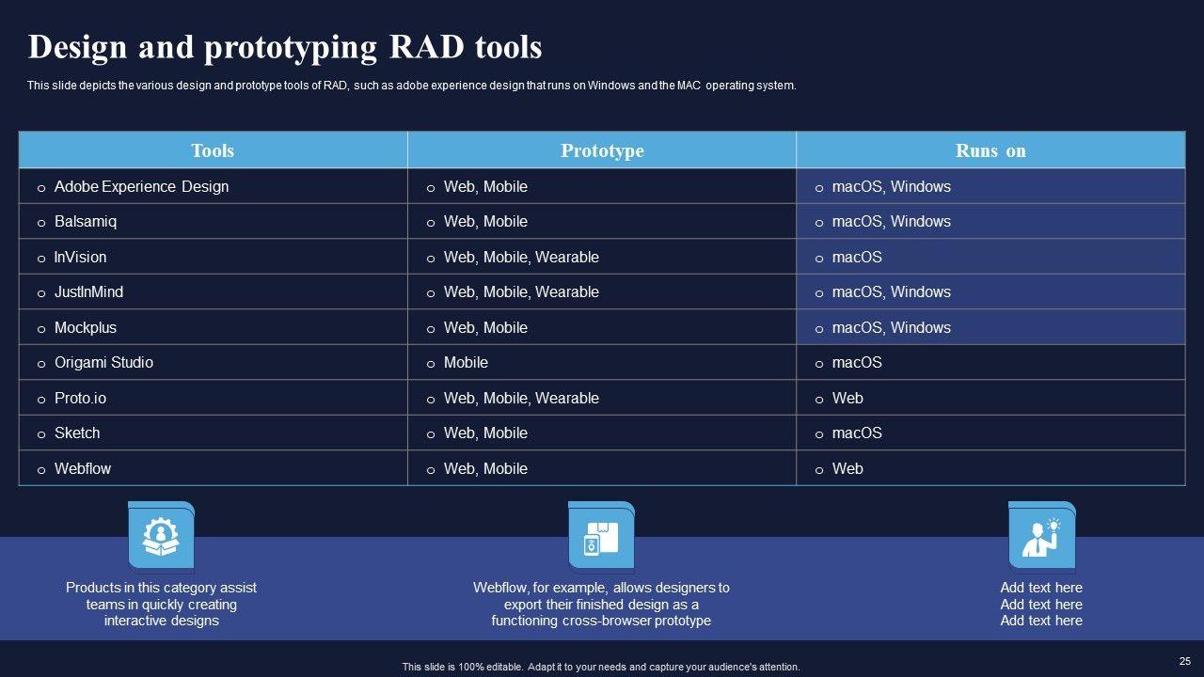Select 'macOS, Windows' in the Mockplus row
The image size is (1204, 677).
click(x=892, y=327)
